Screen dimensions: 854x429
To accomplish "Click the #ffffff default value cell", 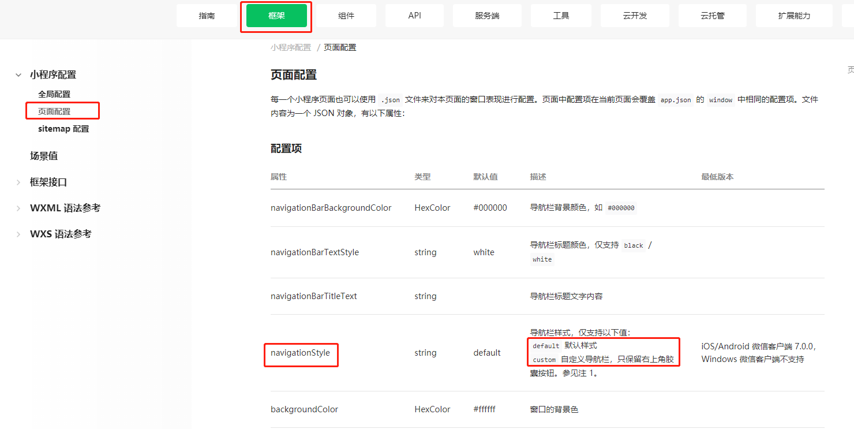I will pos(484,409).
